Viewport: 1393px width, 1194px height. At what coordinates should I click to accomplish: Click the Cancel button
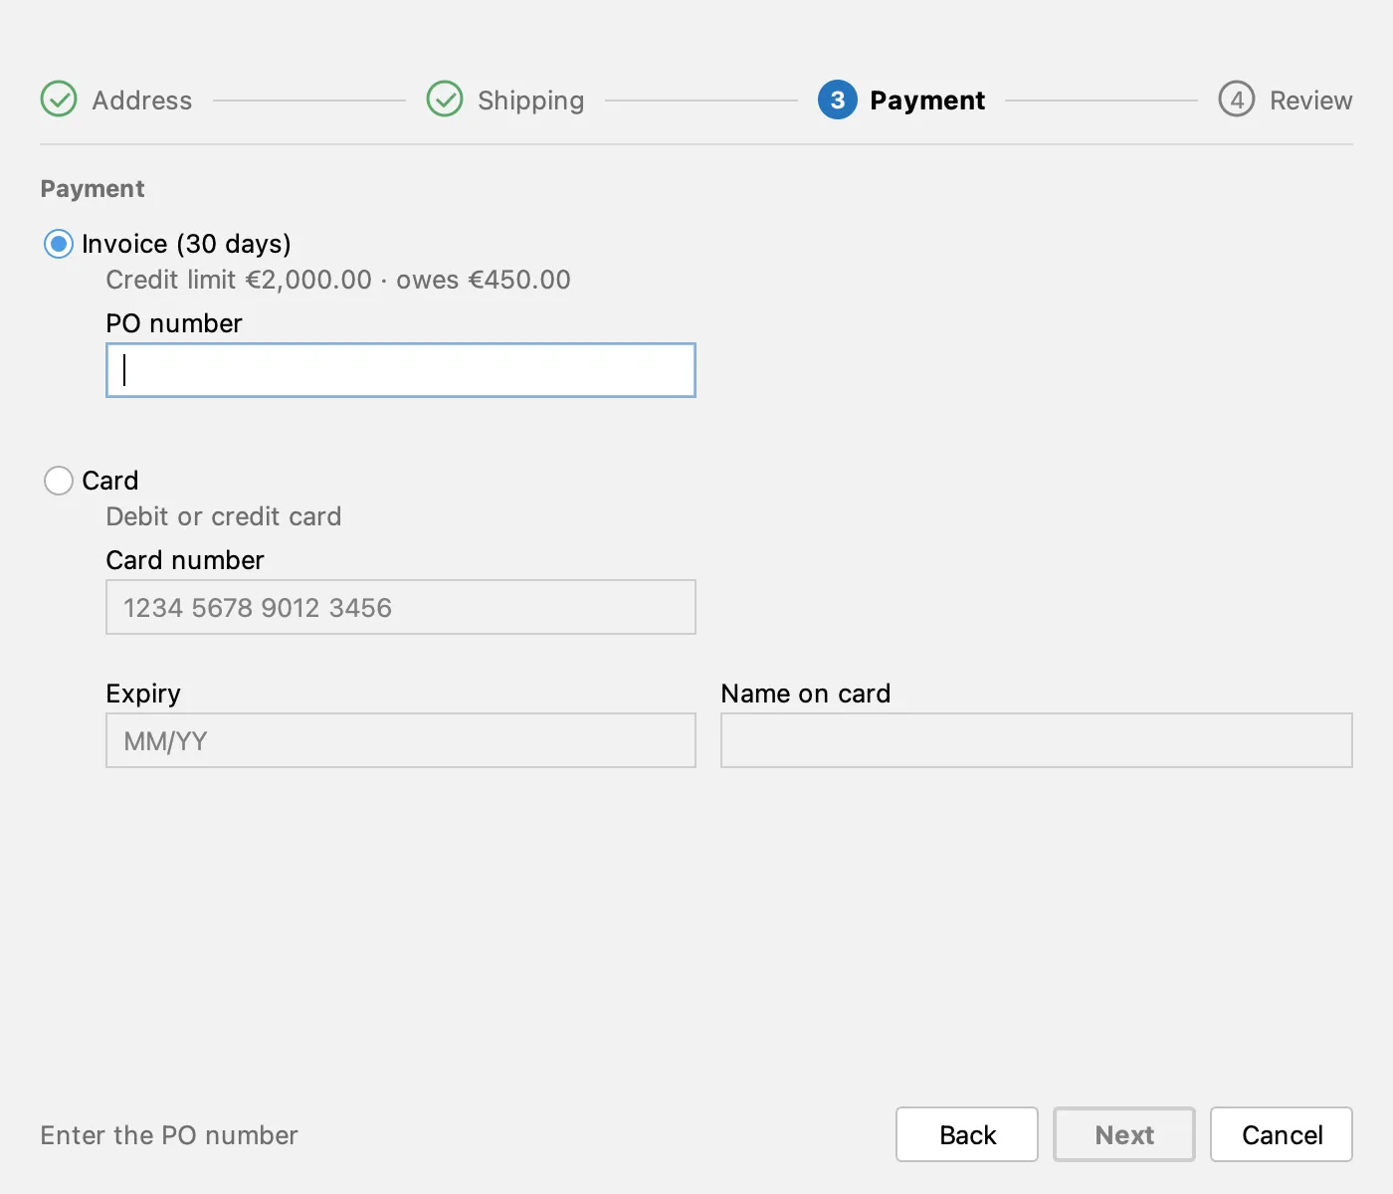coord(1282,1134)
